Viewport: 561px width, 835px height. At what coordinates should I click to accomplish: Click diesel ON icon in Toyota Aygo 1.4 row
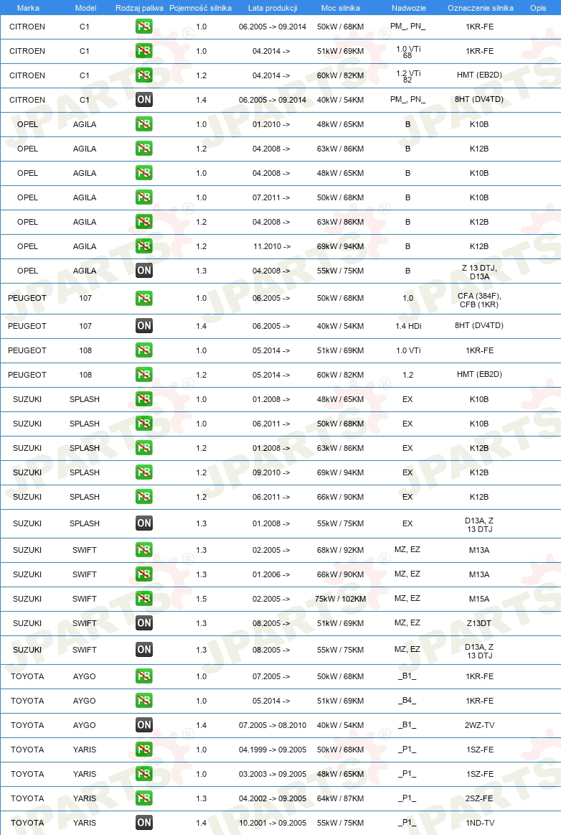[x=143, y=725]
